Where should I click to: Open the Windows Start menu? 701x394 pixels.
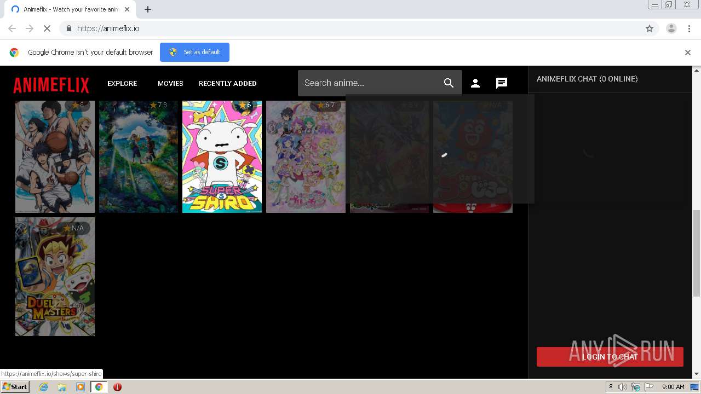15,387
